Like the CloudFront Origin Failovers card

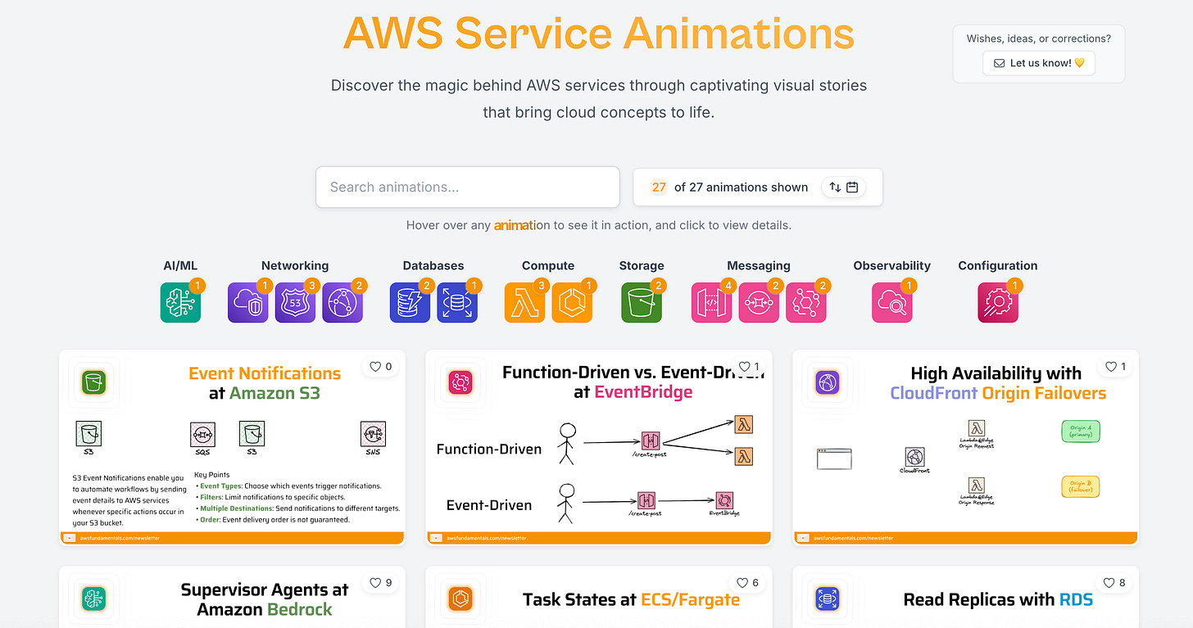tap(1115, 367)
